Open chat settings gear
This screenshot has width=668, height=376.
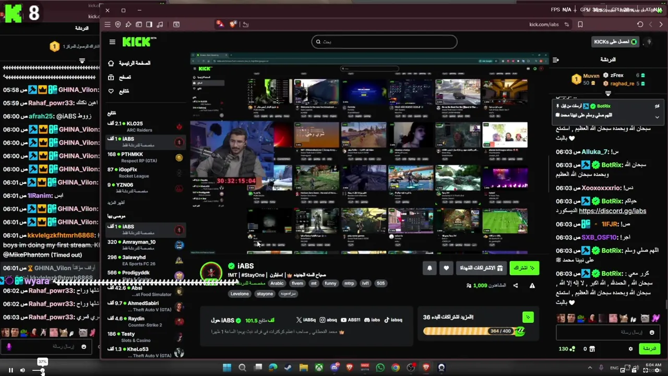[x=630, y=349]
